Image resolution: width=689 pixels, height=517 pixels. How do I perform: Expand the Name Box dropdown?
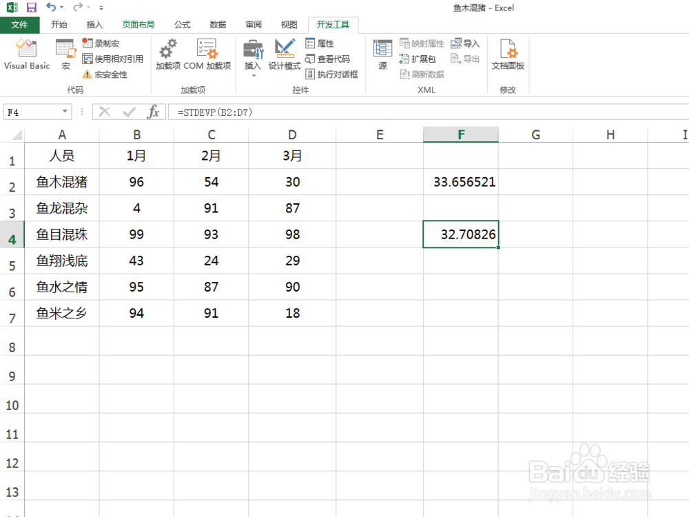(65, 112)
